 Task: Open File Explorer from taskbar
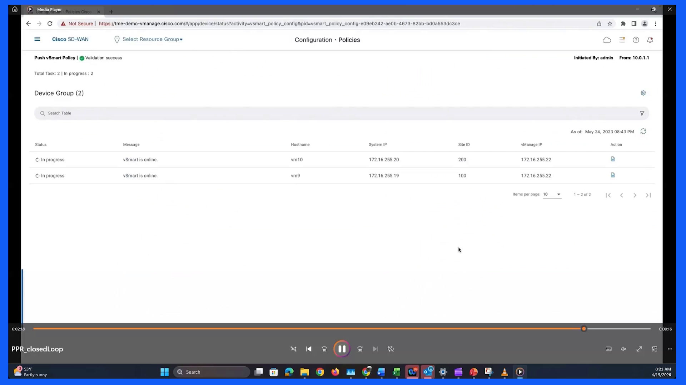click(x=304, y=372)
